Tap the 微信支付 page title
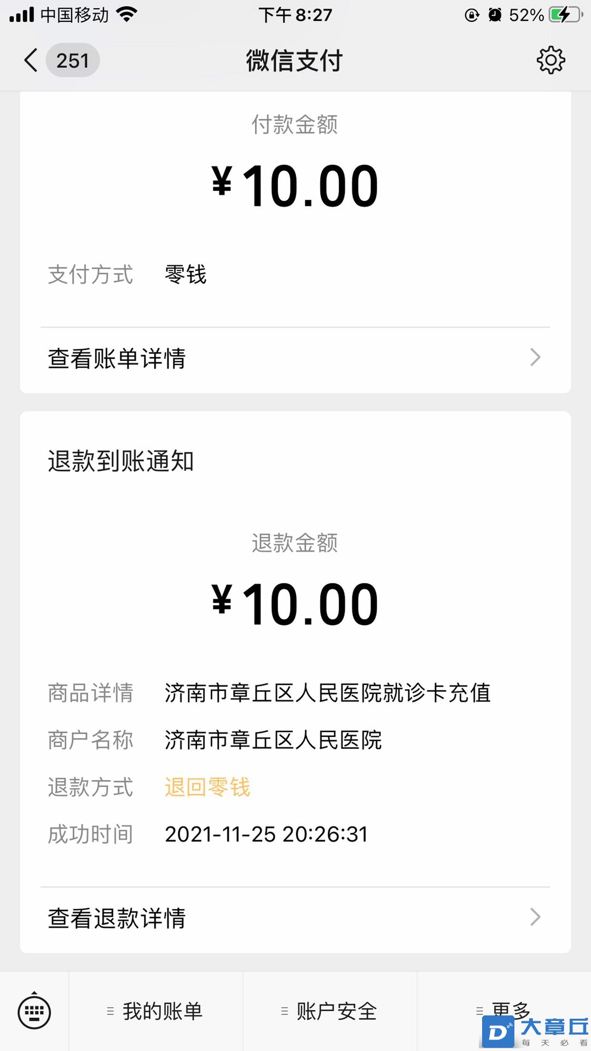Viewport: 591px width, 1051px height. [294, 60]
